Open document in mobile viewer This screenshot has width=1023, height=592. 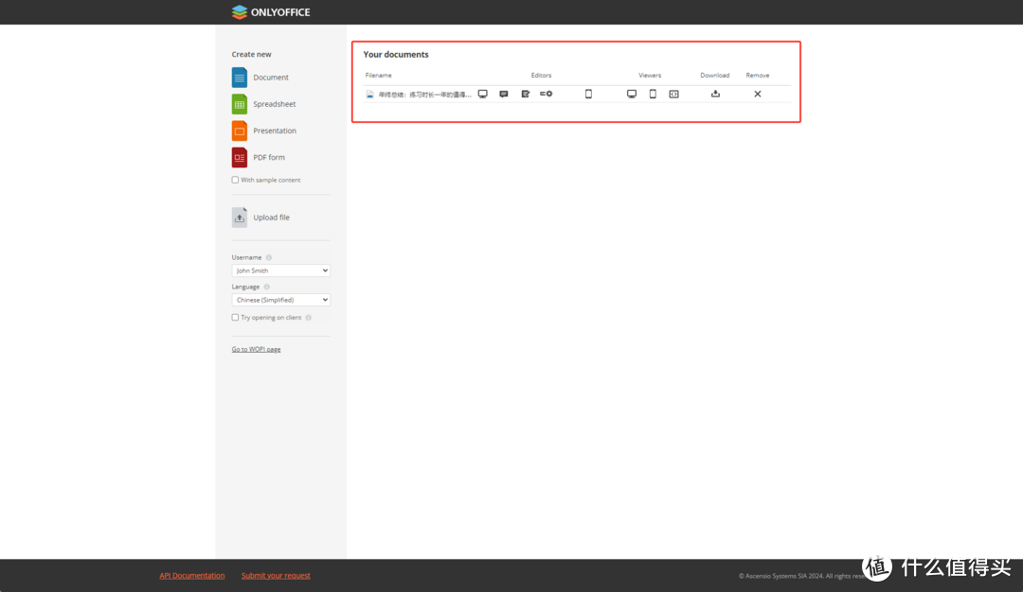(x=653, y=94)
